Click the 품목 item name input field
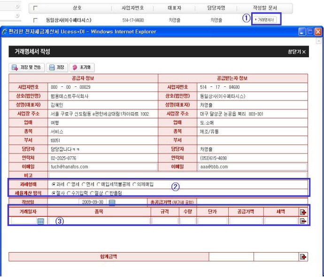 (98, 221)
